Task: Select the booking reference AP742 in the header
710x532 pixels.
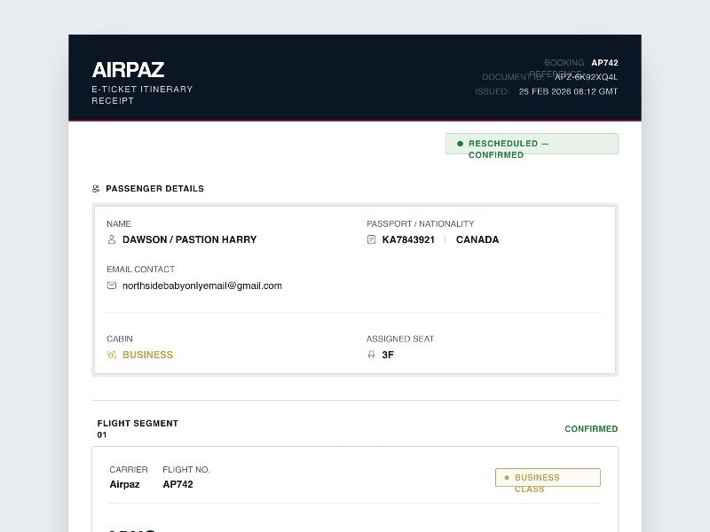Action: 604,63
